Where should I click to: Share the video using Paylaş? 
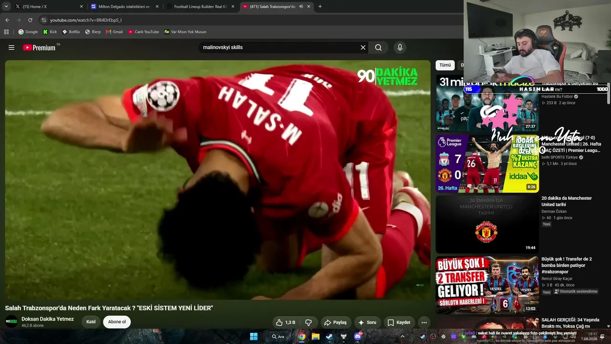click(x=335, y=322)
